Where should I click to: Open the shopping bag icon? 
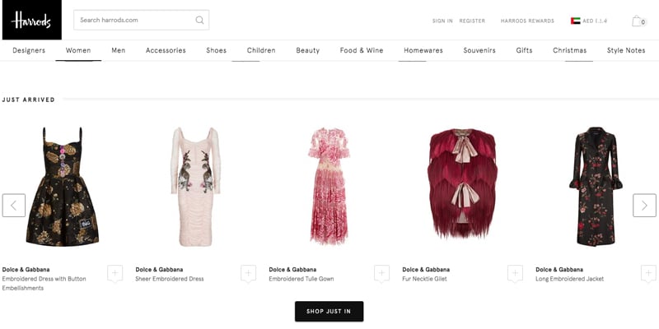click(638, 21)
